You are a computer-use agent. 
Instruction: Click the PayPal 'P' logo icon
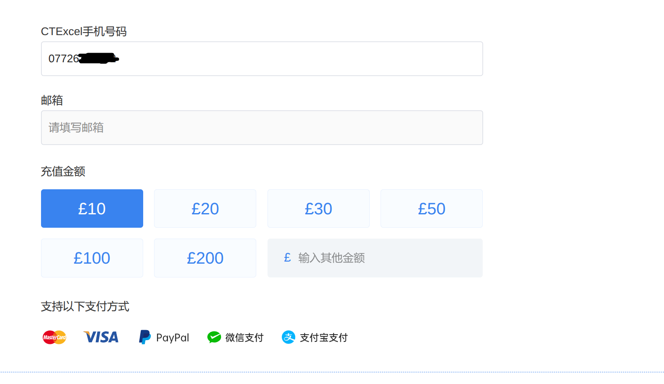144,337
